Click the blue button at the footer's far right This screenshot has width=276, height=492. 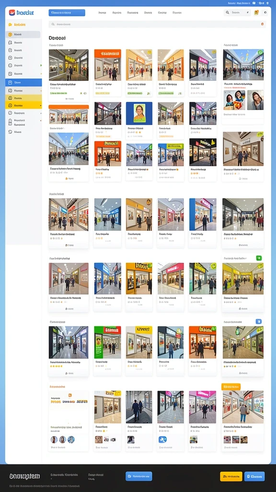[x=254, y=476]
